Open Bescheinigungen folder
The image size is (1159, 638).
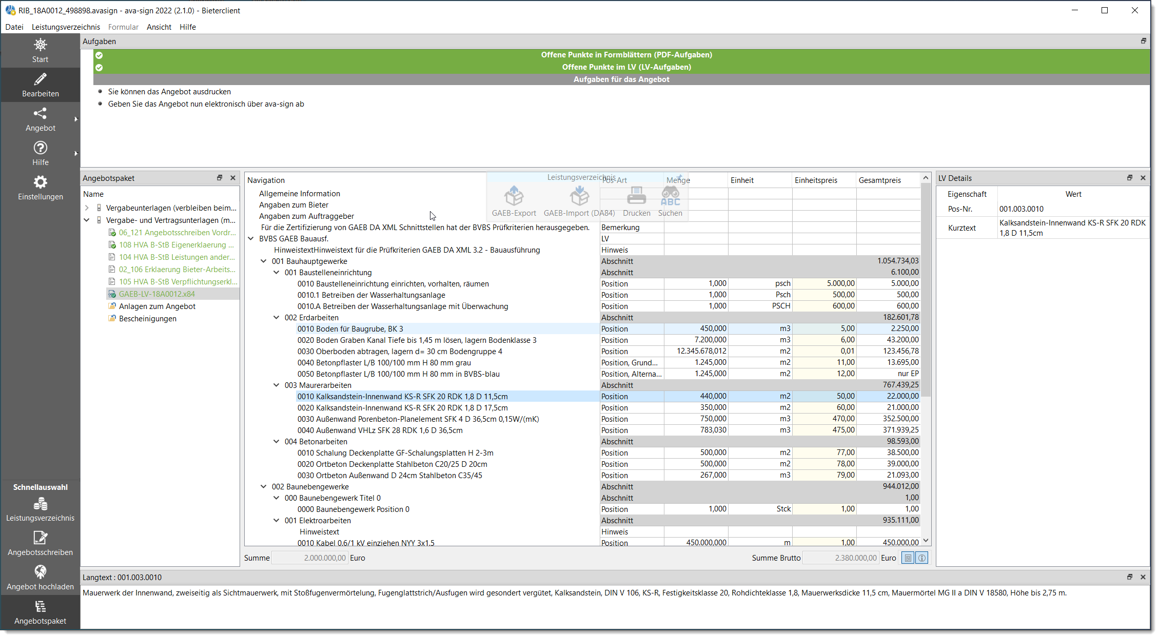click(148, 319)
